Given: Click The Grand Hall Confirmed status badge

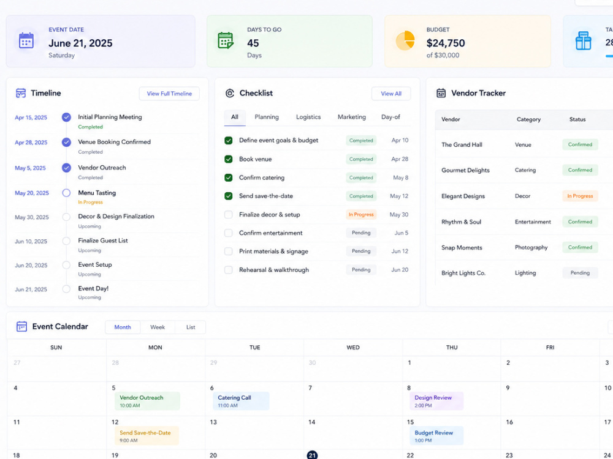Looking at the screenshot, I should [x=580, y=144].
